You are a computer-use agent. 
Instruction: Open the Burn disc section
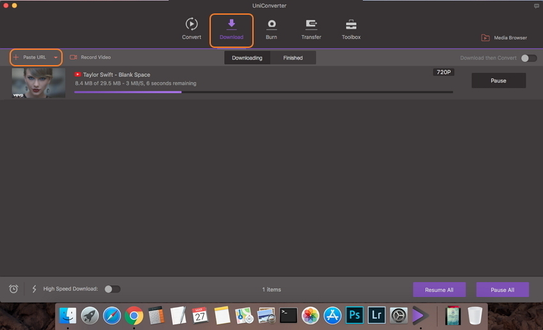click(271, 29)
